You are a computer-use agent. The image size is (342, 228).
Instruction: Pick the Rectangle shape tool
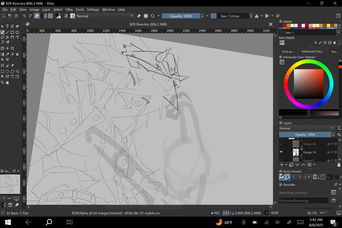[x=12, y=32]
